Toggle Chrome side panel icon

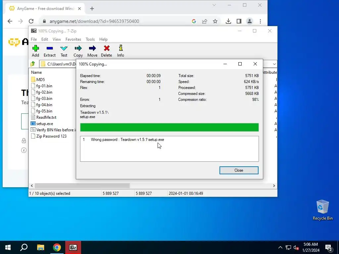pos(239,21)
